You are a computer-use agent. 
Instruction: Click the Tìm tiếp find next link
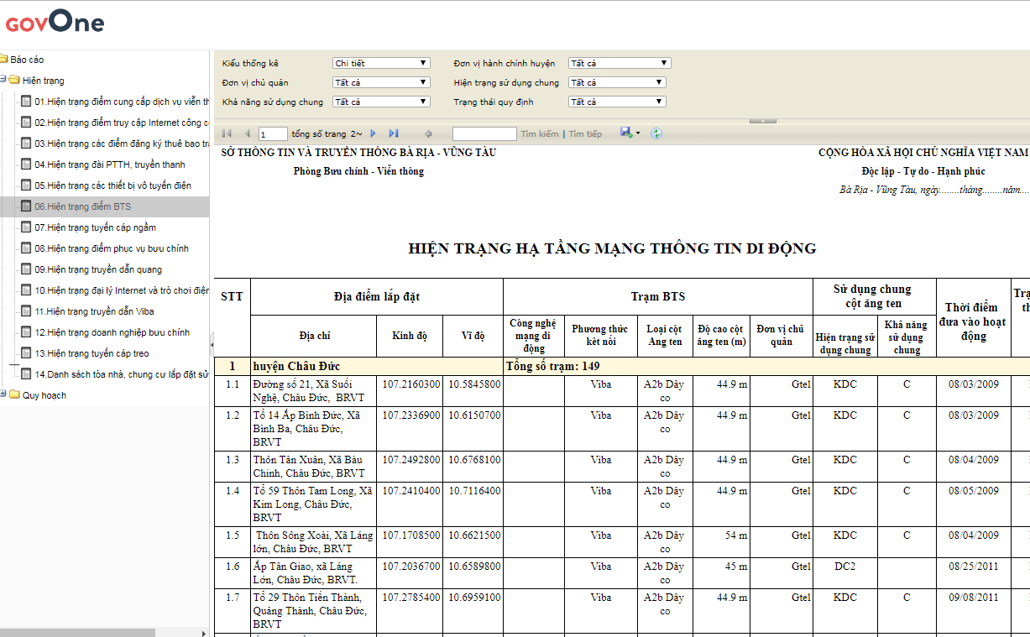(x=585, y=134)
